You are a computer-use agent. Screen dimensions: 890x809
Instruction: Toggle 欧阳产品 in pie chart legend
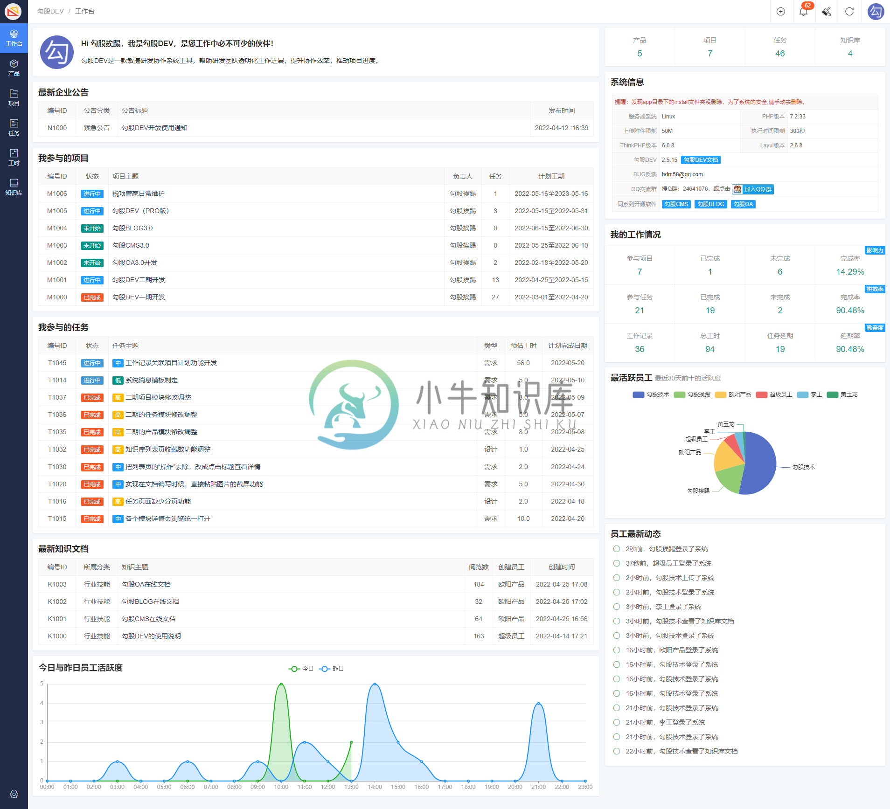(733, 394)
